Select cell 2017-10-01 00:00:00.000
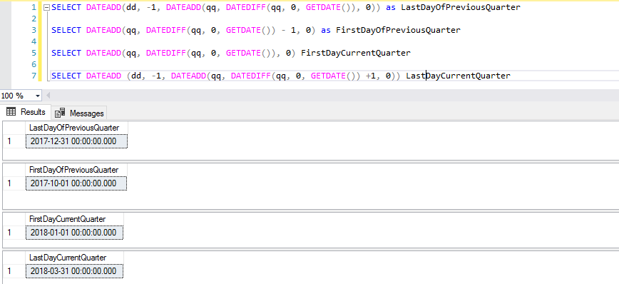 pyautogui.click(x=76, y=183)
